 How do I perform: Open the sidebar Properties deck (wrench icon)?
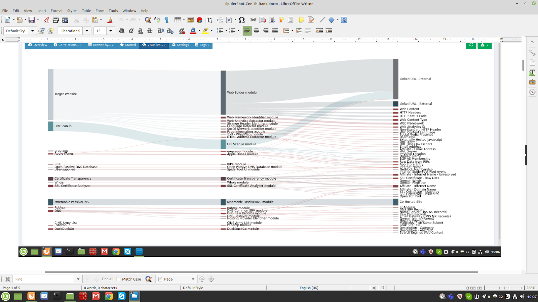pyautogui.click(x=532, y=53)
